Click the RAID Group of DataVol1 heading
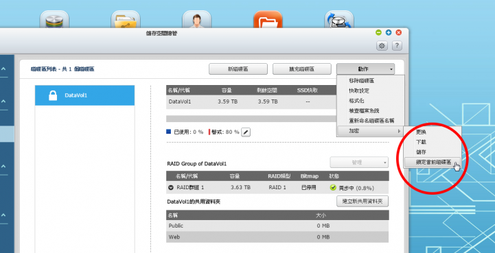495x253 pixels. point(196,164)
